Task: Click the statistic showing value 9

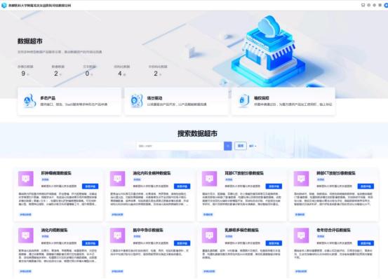Action: click(25, 71)
